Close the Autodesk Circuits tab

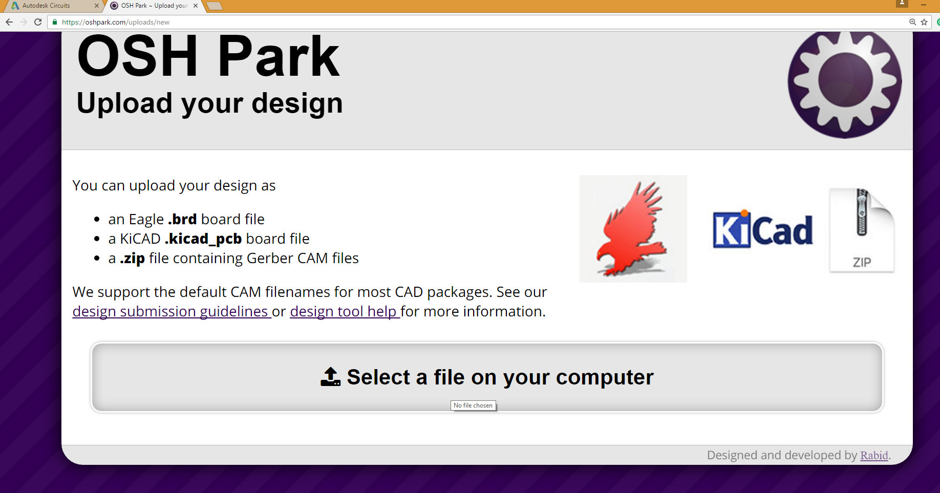coord(96,6)
